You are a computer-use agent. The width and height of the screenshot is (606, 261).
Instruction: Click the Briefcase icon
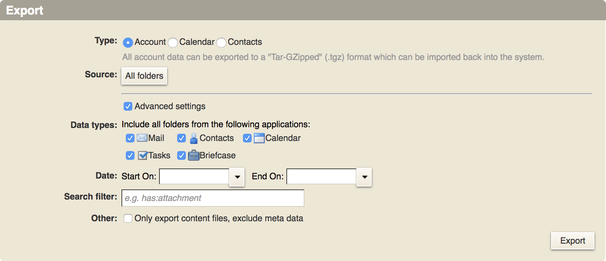click(x=194, y=155)
